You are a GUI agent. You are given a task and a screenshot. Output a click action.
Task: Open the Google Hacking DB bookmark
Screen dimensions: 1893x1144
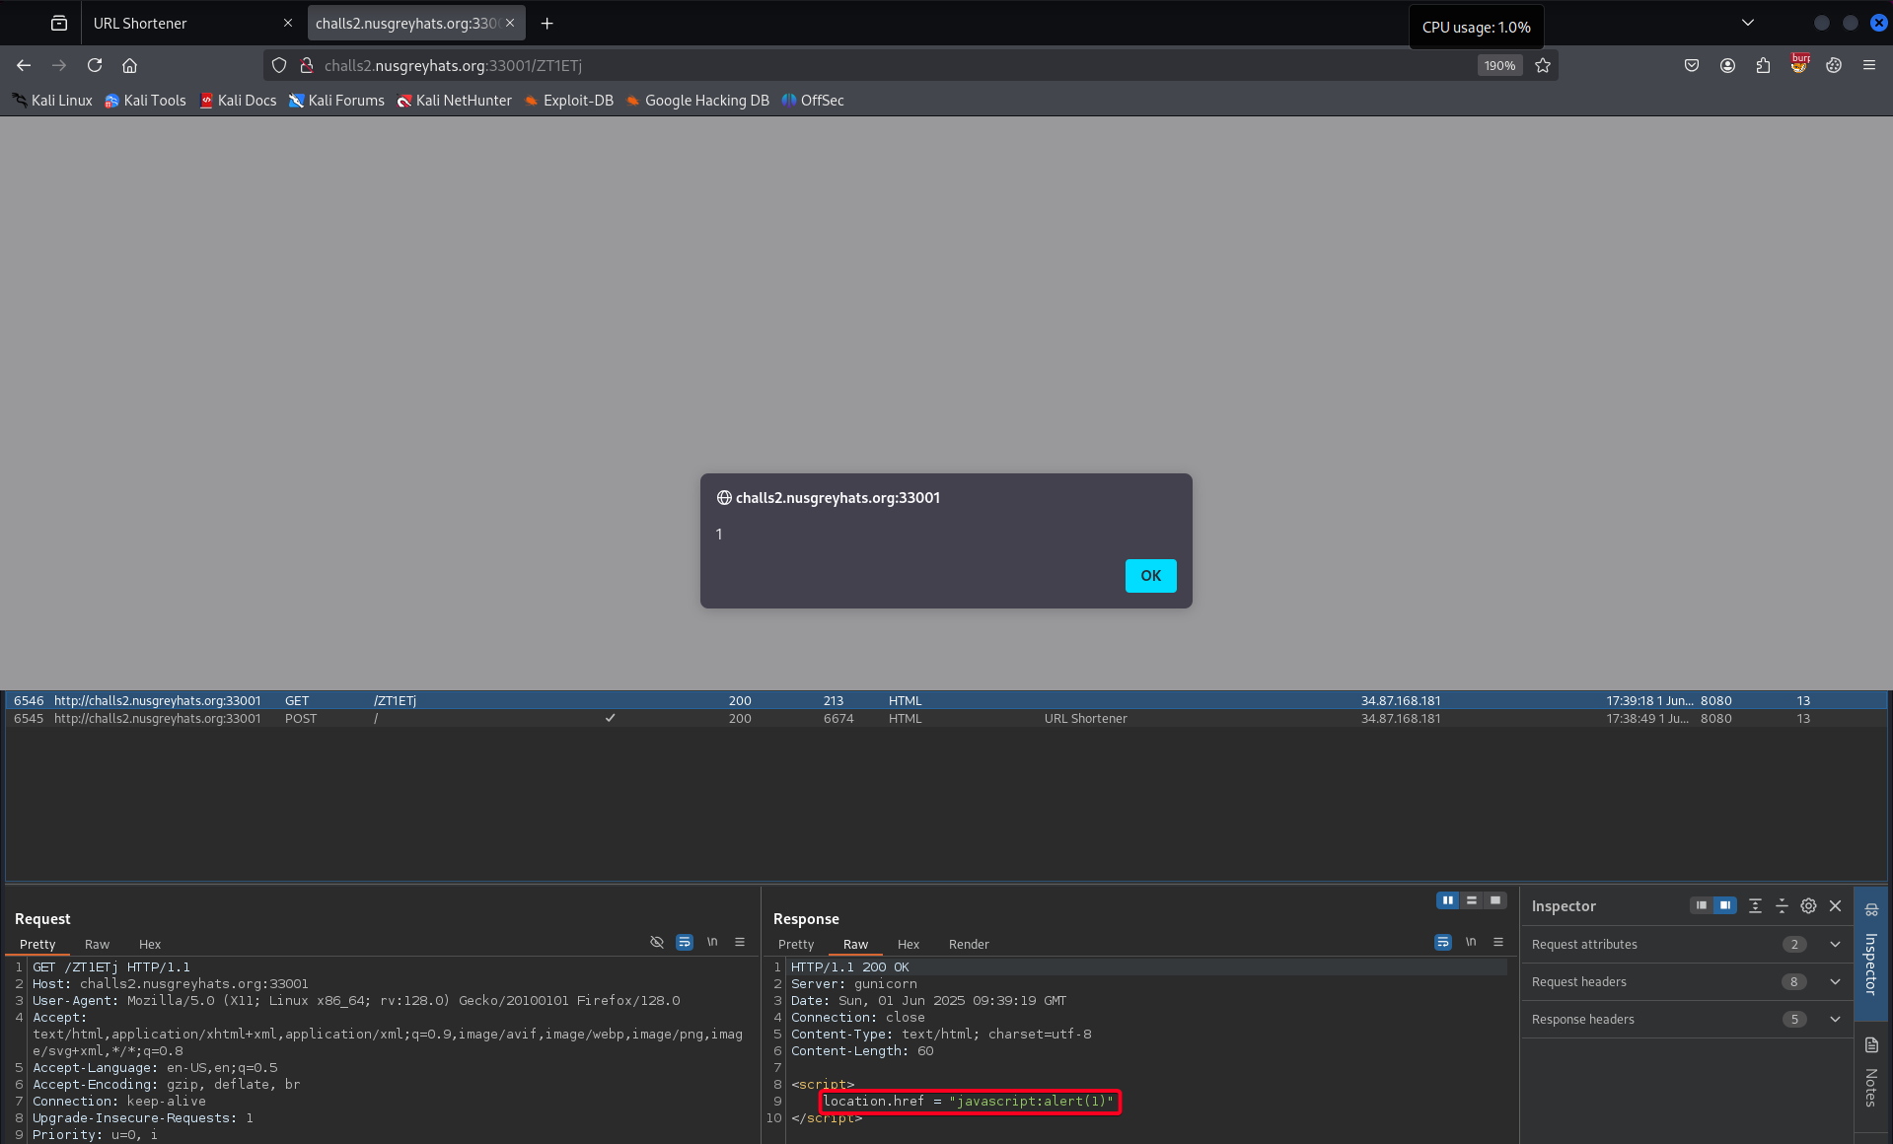coord(697,101)
